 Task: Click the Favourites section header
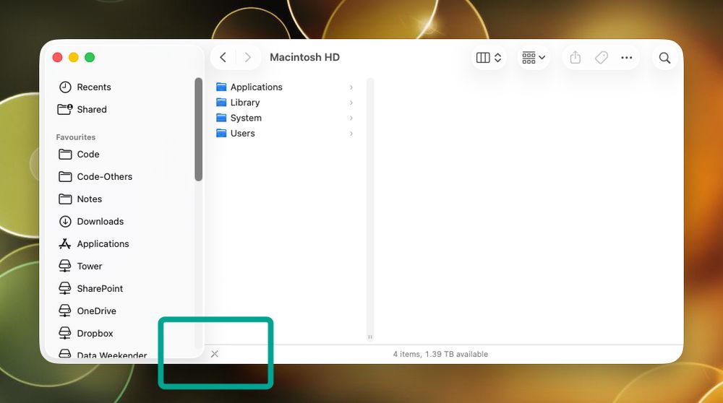(x=76, y=136)
